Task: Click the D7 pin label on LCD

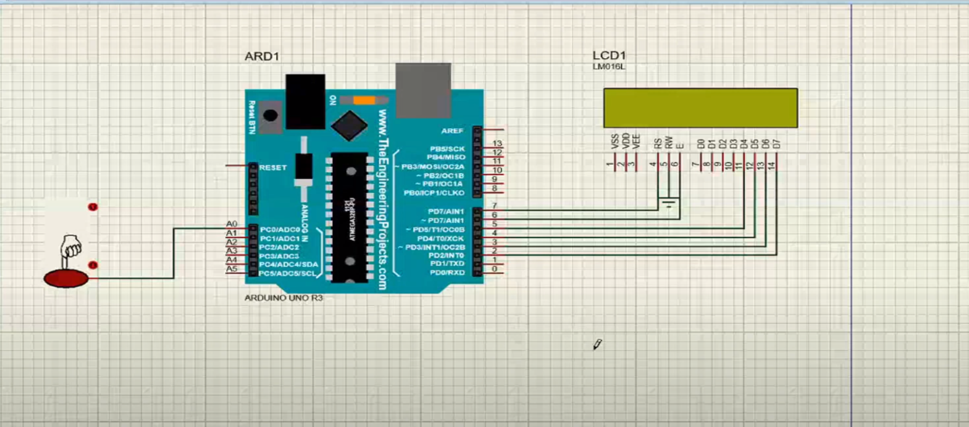Action: tap(776, 144)
